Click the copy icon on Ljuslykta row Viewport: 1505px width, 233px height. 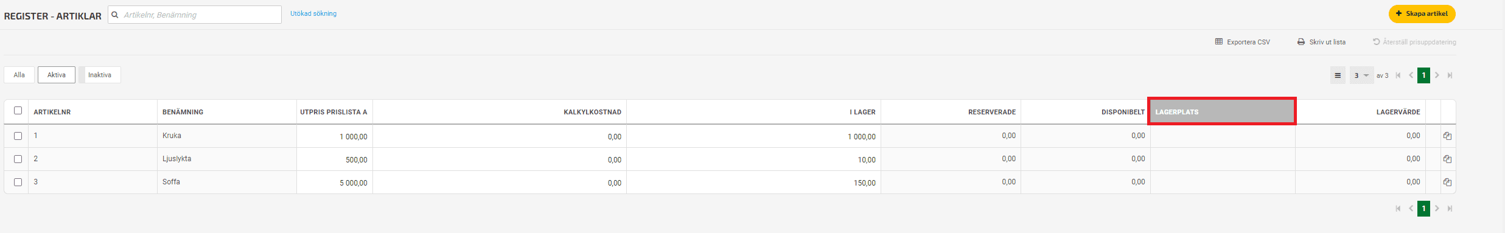[x=1447, y=159]
